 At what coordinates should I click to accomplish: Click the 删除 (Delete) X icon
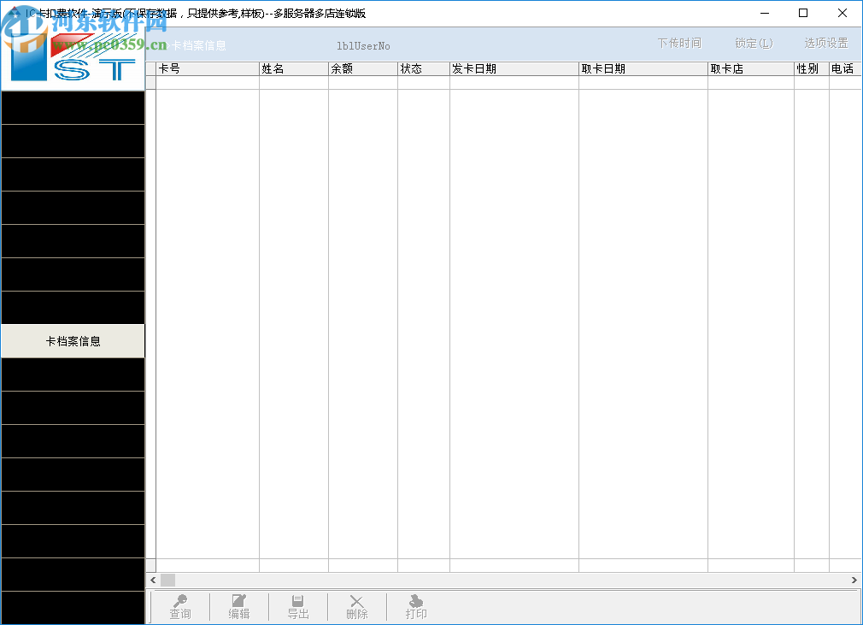356,601
